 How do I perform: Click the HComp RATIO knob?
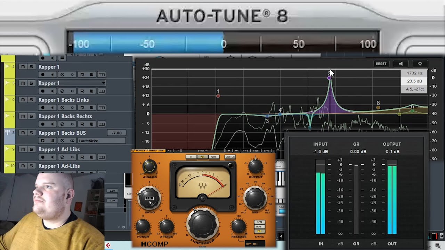coord(149,198)
